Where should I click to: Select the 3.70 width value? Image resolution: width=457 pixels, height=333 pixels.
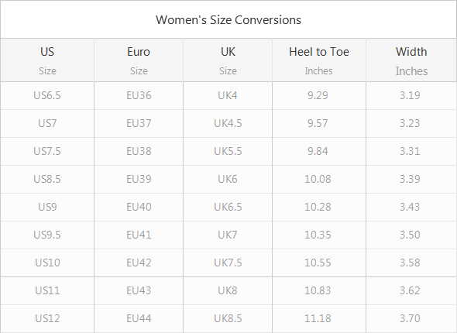410,318
